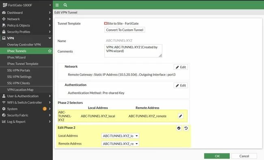This screenshot has width=264, height=160.
Task: Open IPsec Wizard menu item
Action: [26, 57]
